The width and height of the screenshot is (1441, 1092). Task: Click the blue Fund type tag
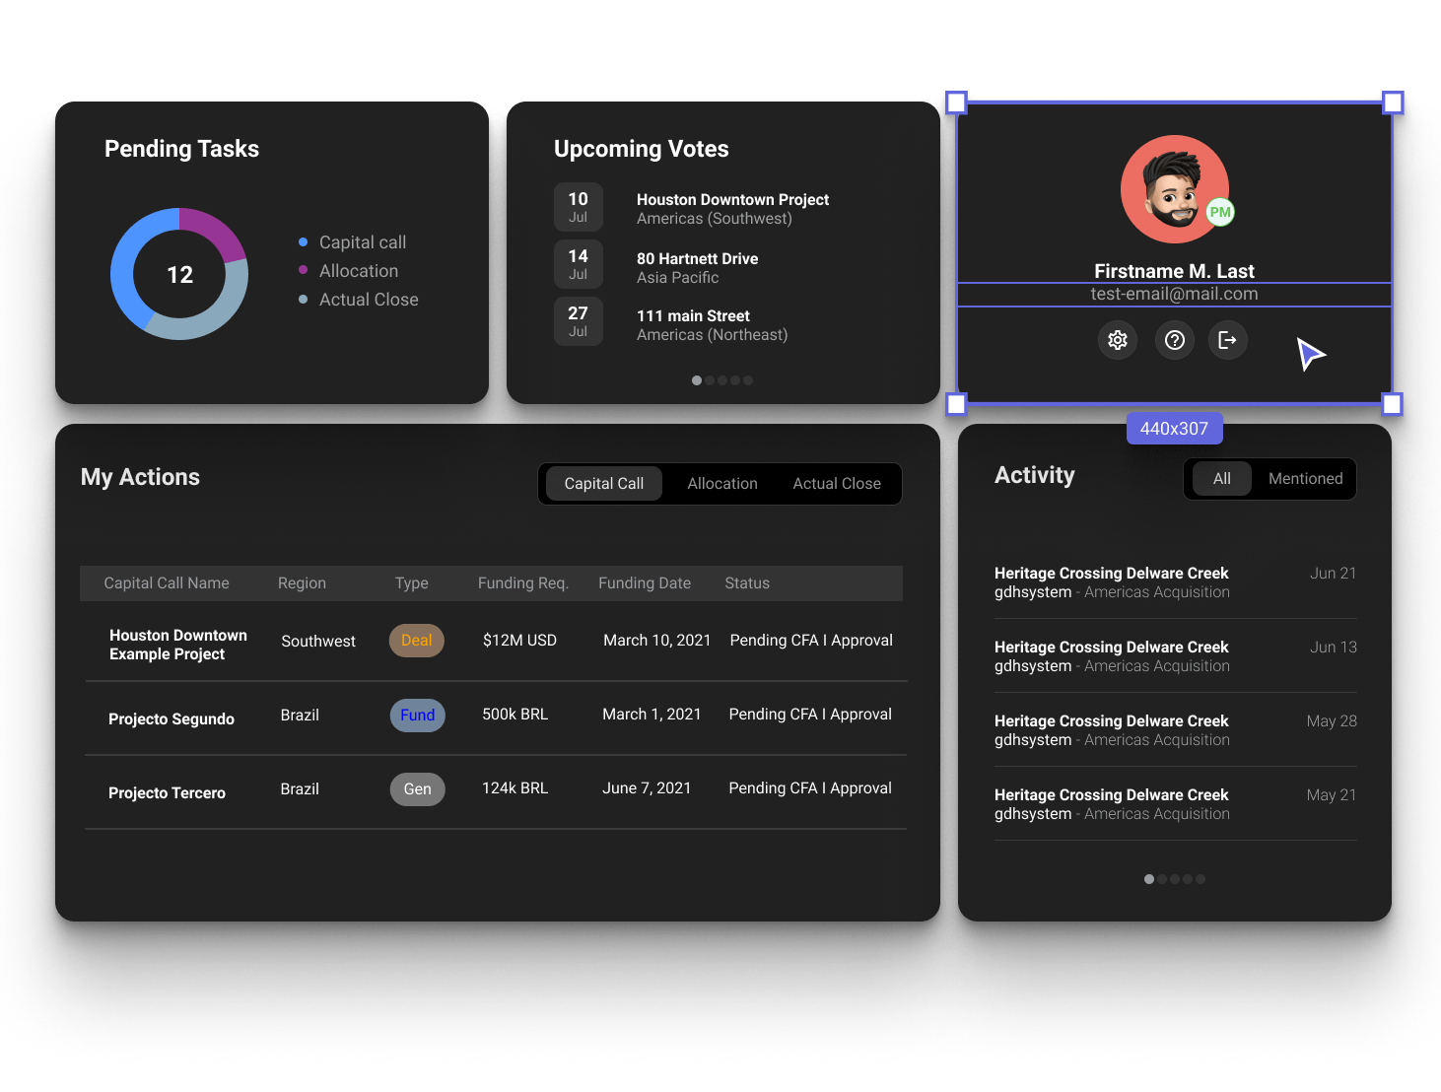[x=417, y=716]
